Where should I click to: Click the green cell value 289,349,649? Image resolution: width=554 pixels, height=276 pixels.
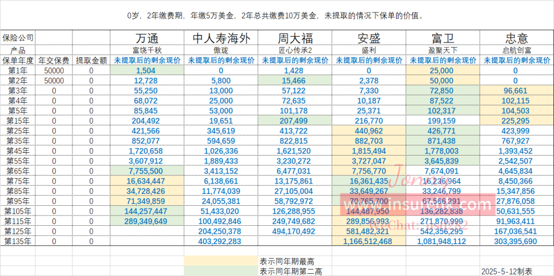point(147,221)
